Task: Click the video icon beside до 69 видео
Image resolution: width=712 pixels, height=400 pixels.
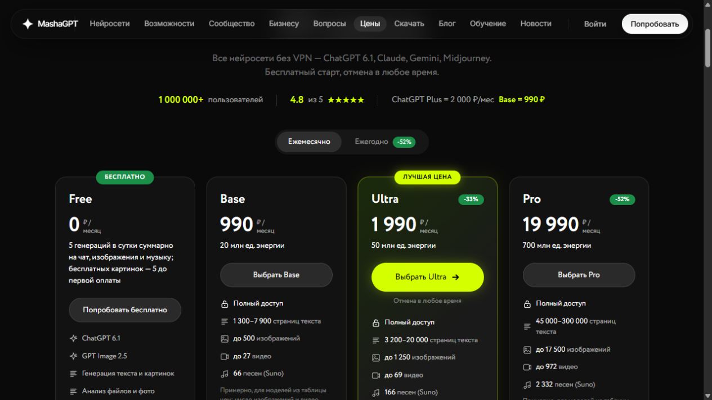Action: click(376, 375)
